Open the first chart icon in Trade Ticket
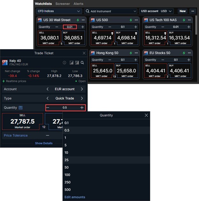199x201 pixels. [x=71, y=63]
